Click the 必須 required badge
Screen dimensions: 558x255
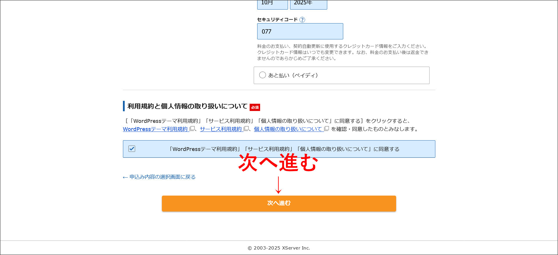255,107
